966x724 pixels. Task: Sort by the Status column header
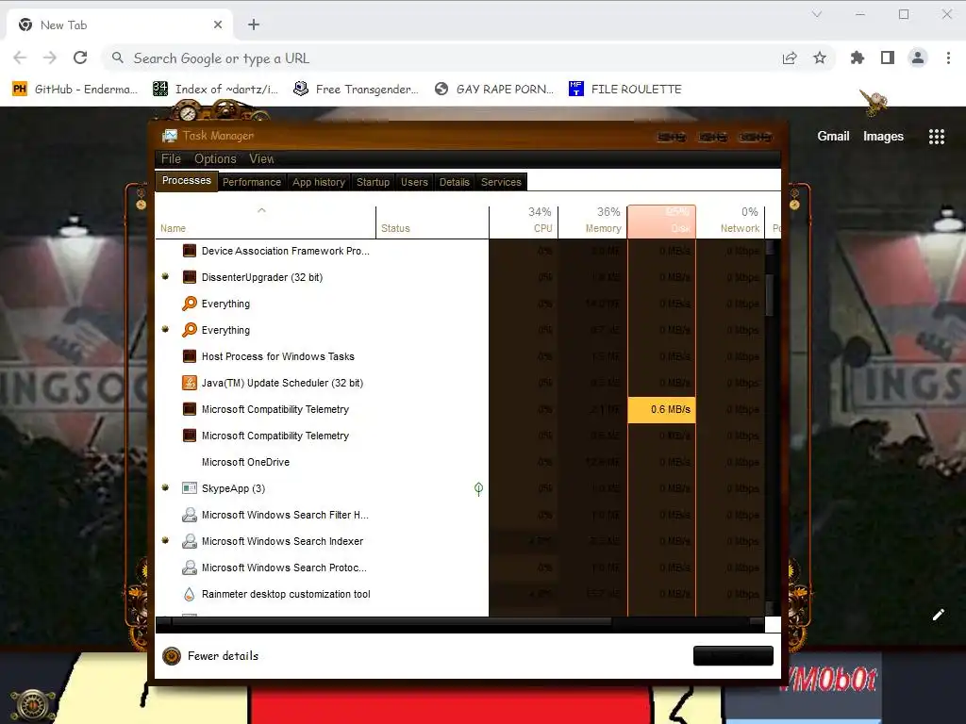pos(432,222)
